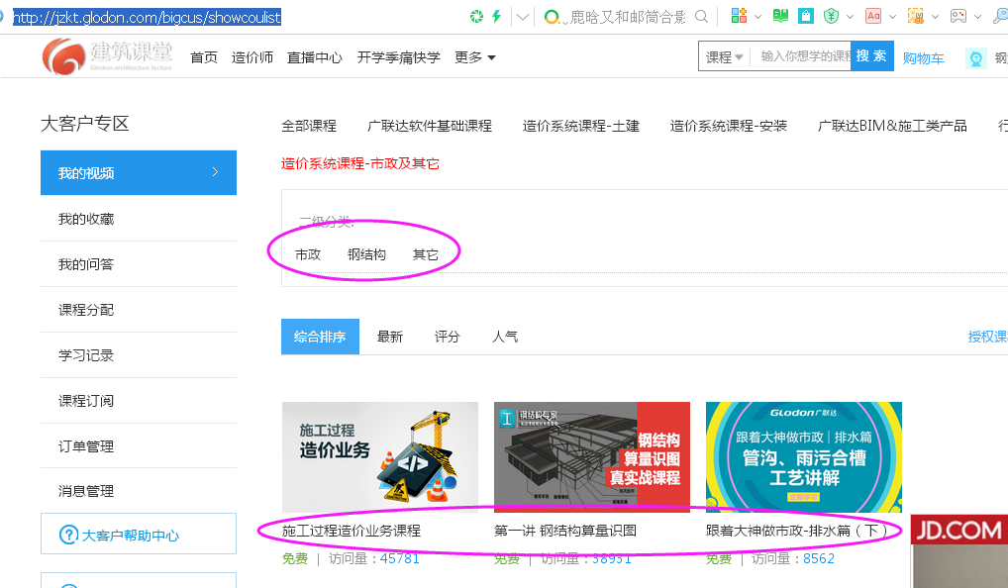Image resolution: width=1008 pixels, height=588 pixels.
Task: Sort courses by 最新
Action: (389, 337)
